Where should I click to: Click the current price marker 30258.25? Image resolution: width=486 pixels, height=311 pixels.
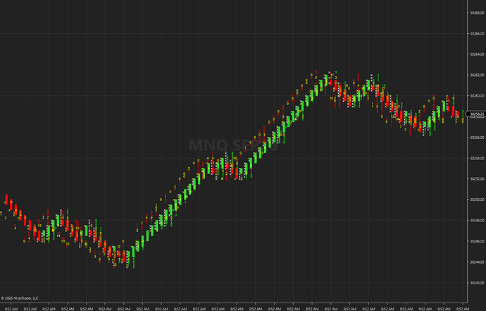477,114
